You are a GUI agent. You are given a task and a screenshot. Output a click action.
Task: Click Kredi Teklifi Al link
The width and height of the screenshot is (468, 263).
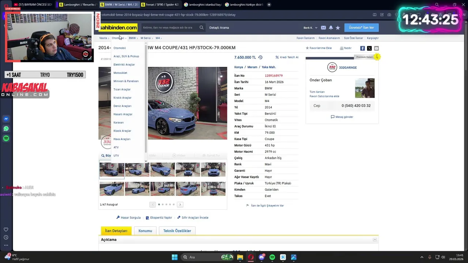(287, 57)
